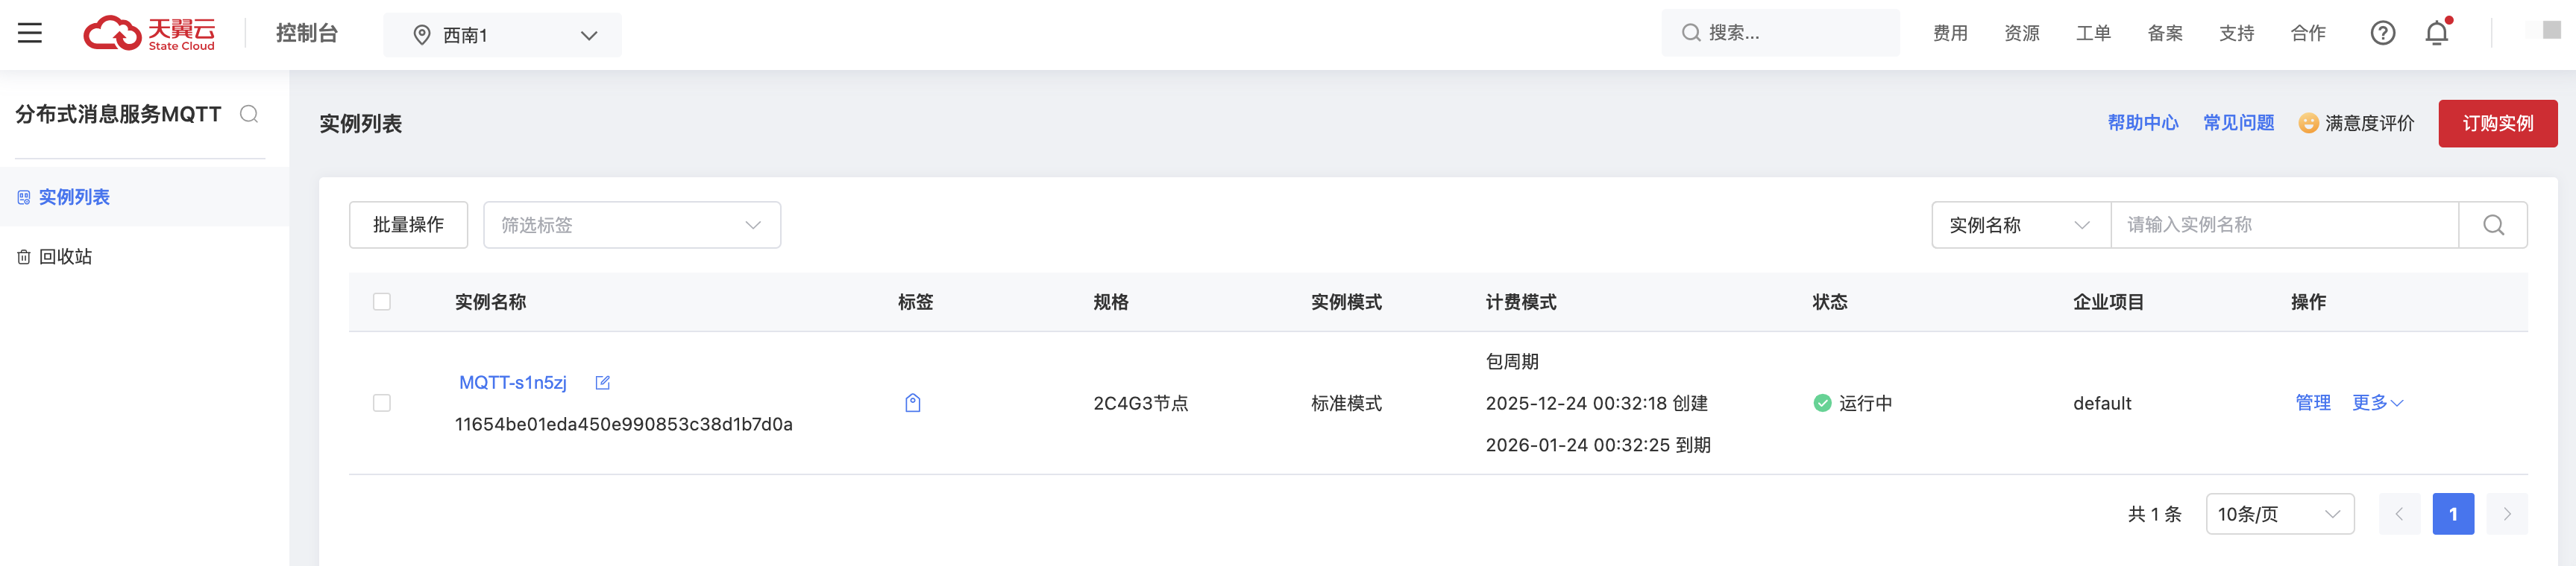
Task: Click the notification bell icon
Action: tap(2436, 33)
